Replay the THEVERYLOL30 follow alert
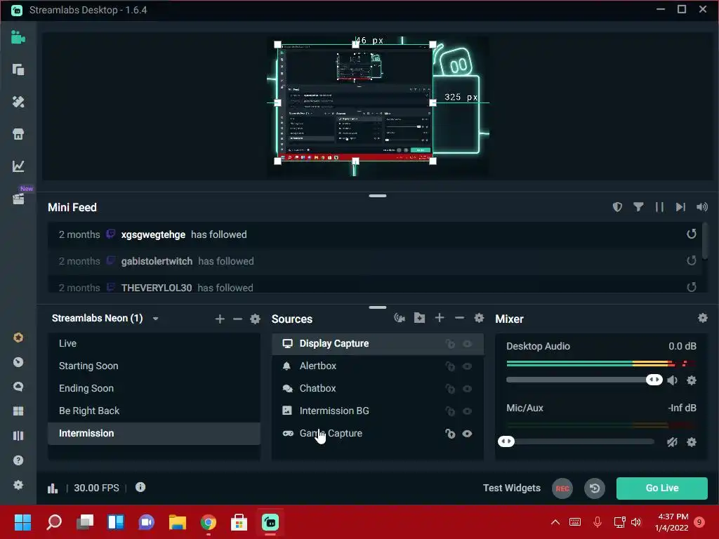This screenshot has height=539, width=719. [x=692, y=287]
